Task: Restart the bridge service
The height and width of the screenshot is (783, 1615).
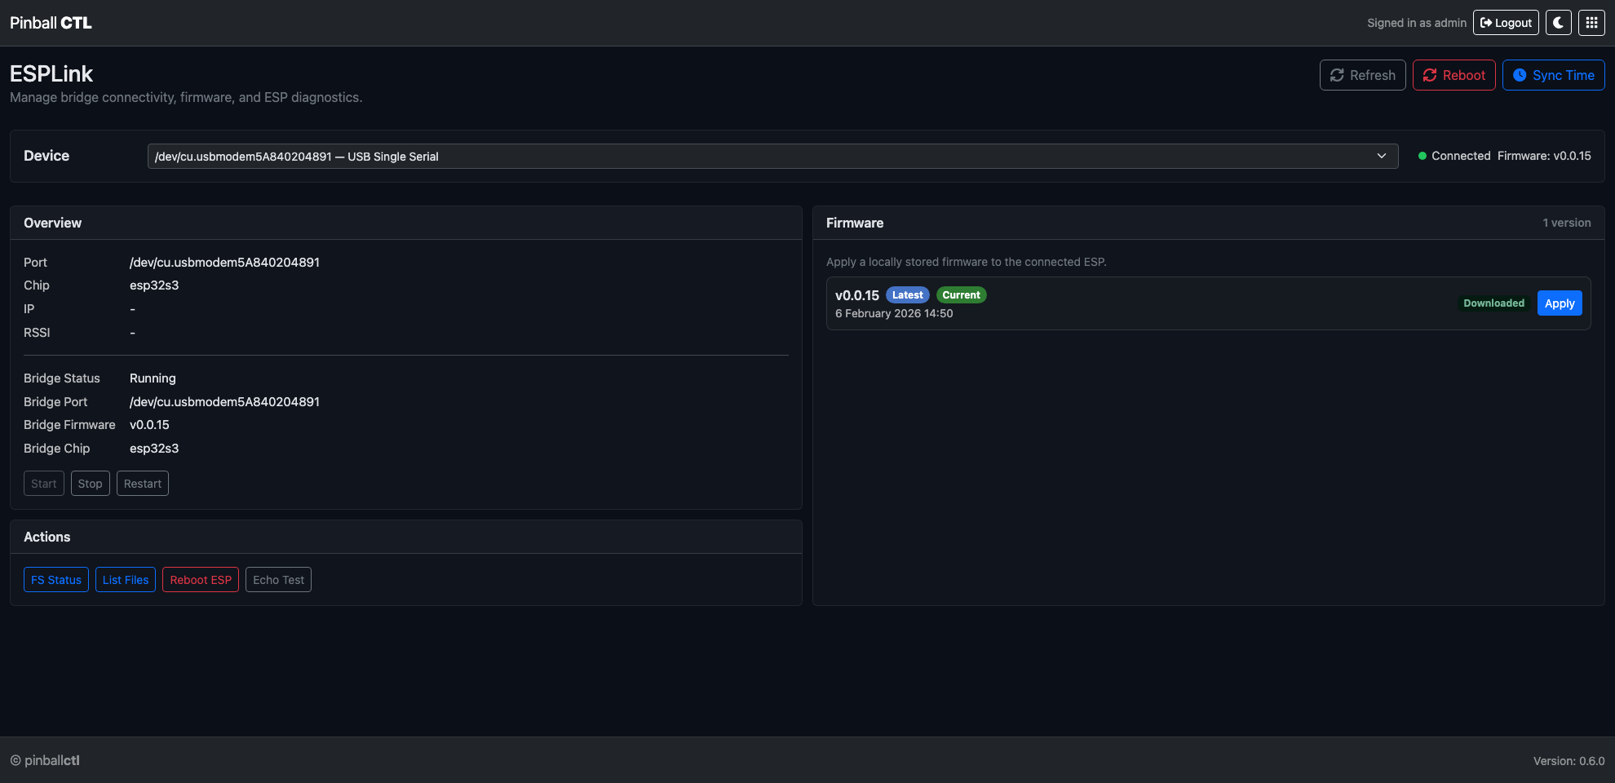Action: 142,484
